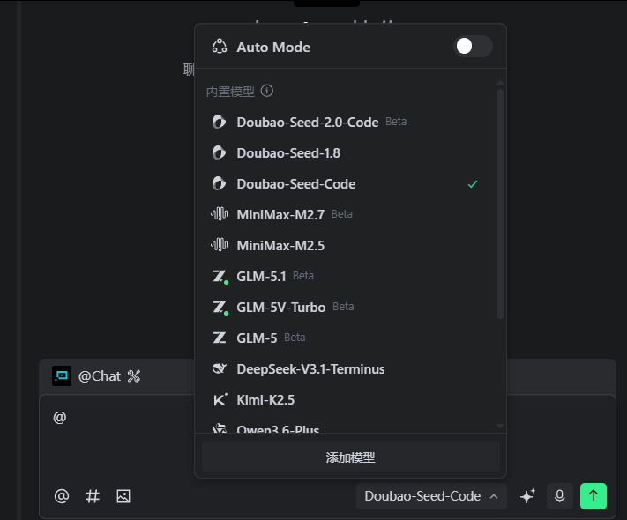
Task: Click the info icon beside 内置模型
Action: tap(267, 91)
